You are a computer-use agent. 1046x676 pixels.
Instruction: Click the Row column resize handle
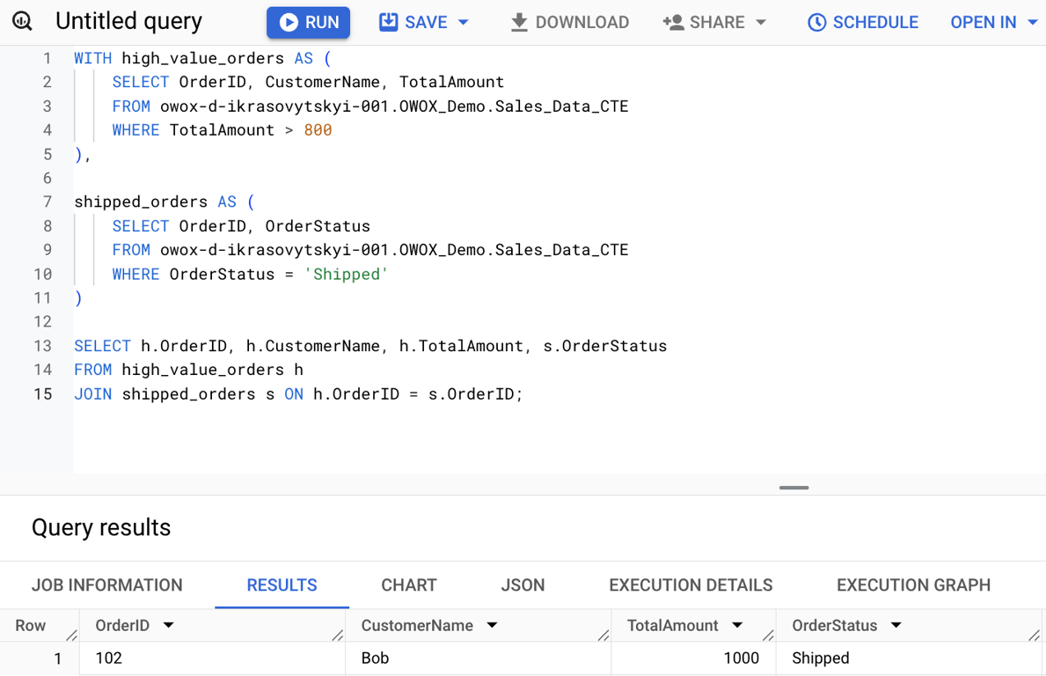pyautogui.click(x=72, y=636)
